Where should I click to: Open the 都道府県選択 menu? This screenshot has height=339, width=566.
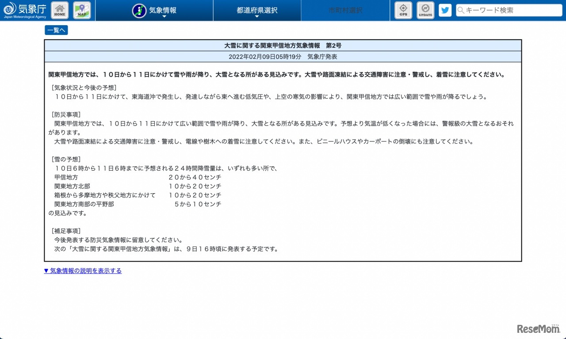pyautogui.click(x=257, y=10)
